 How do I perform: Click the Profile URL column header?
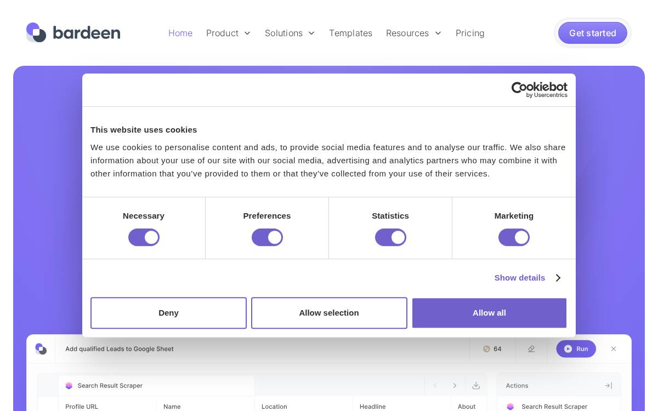[82, 407]
